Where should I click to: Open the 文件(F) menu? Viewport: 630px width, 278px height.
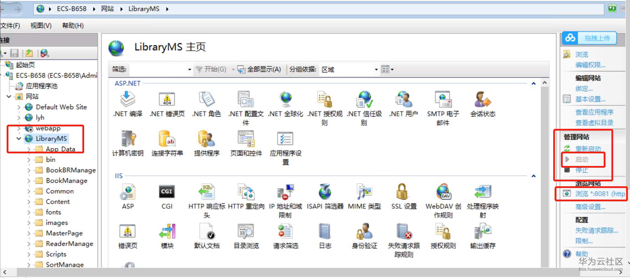click(x=10, y=26)
